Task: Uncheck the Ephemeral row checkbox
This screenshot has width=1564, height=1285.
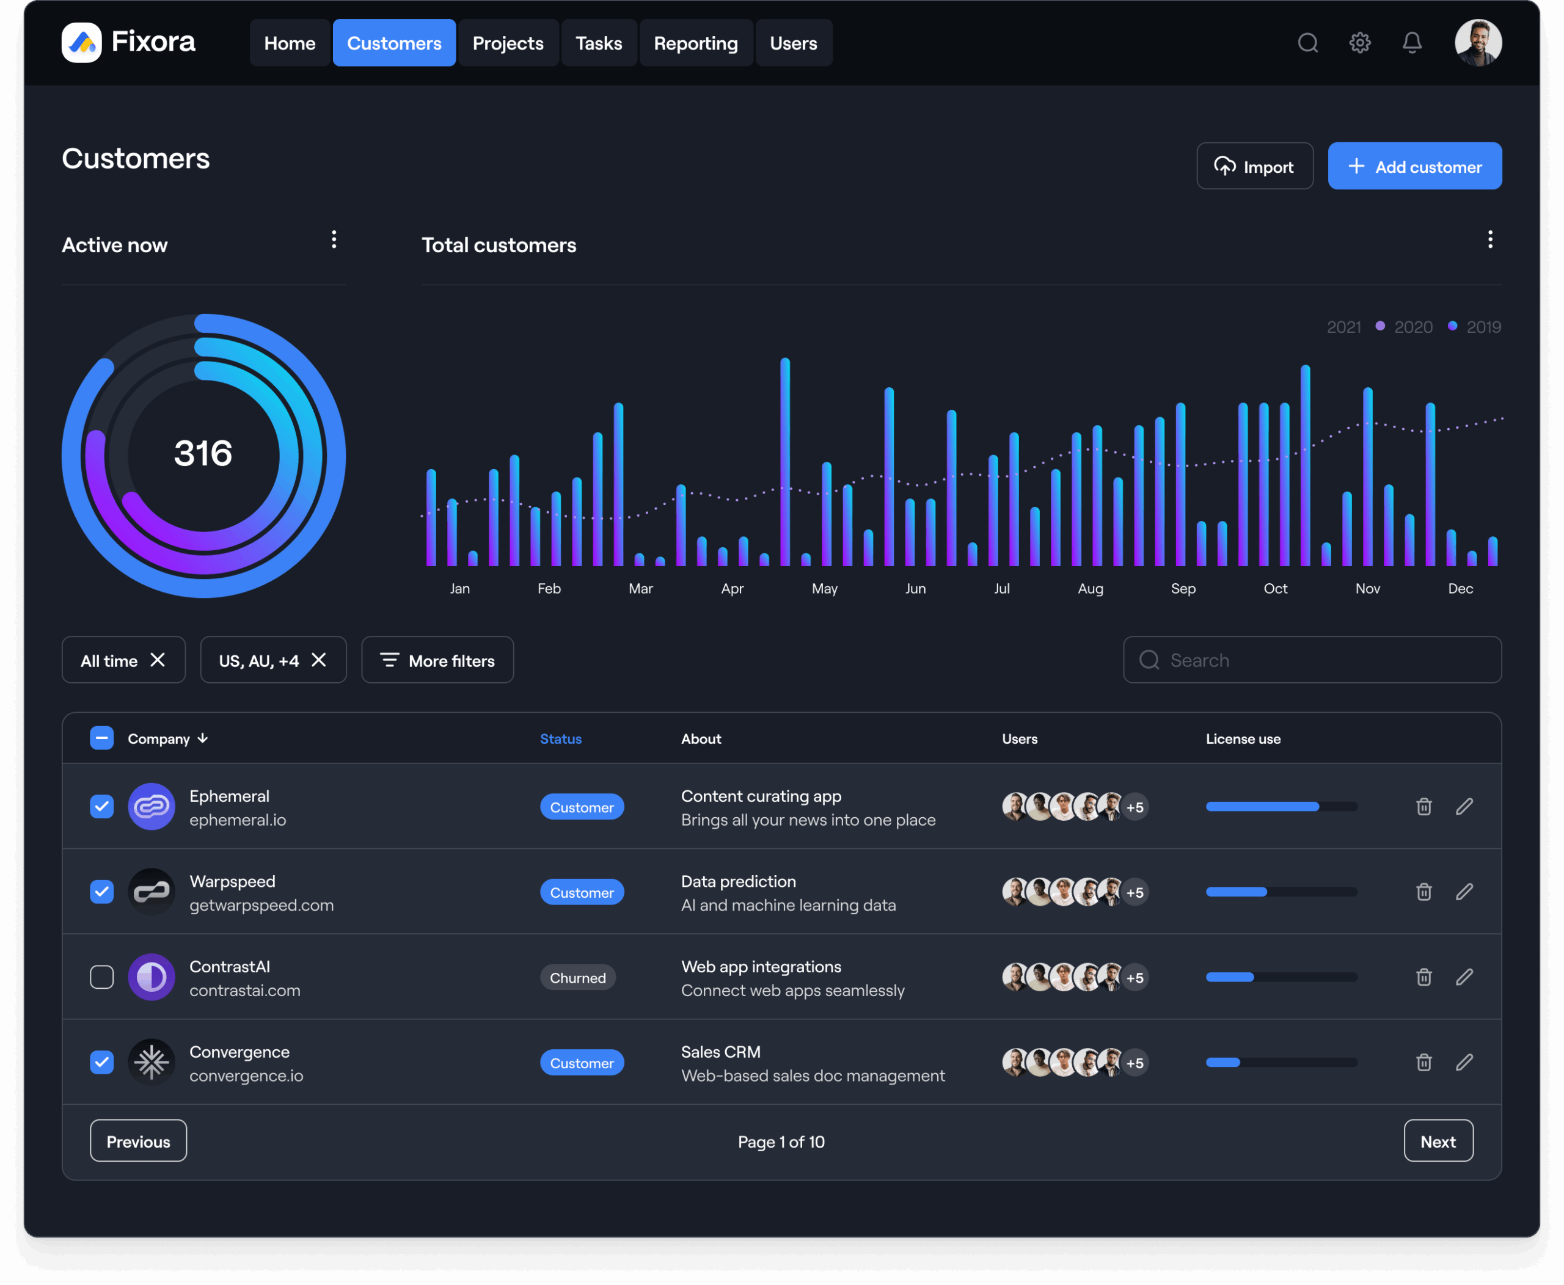Action: point(101,807)
